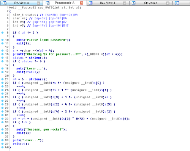The height and width of the screenshot is (151, 190).
Task: Click puts call on line 38
Action: (16, 140)
